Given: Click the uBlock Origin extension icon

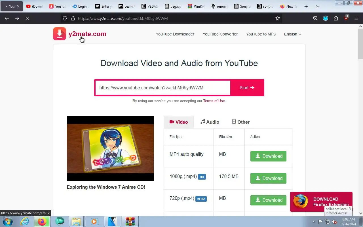Looking at the screenshot, I should click(346, 18).
